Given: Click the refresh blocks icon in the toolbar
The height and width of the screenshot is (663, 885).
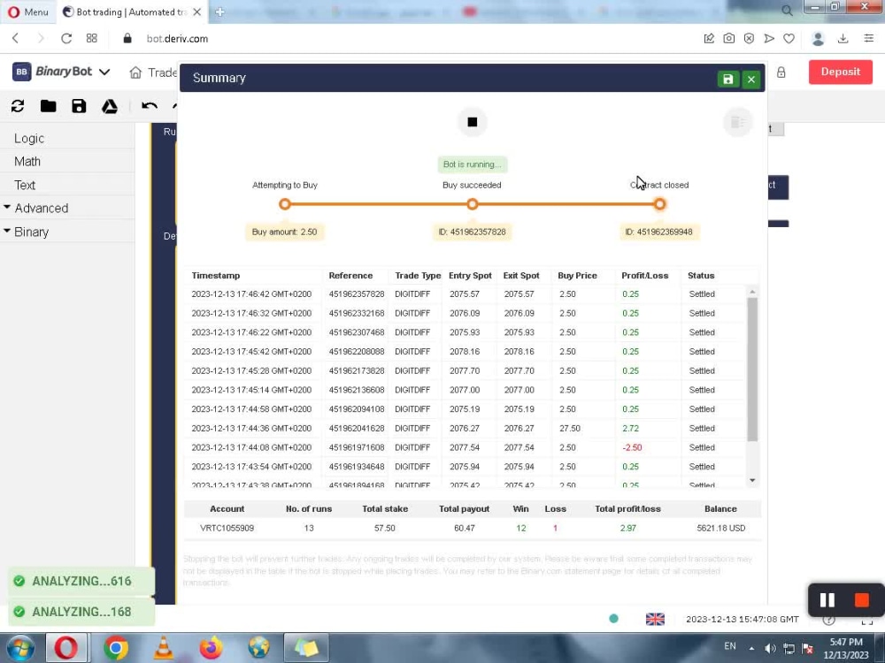Looking at the screenshot, I should tap(18, 105).
